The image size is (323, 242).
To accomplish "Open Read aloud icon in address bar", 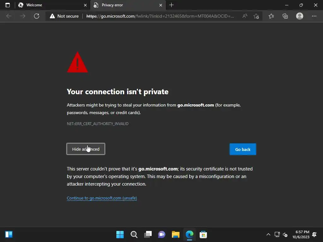I will pos(245,16).
